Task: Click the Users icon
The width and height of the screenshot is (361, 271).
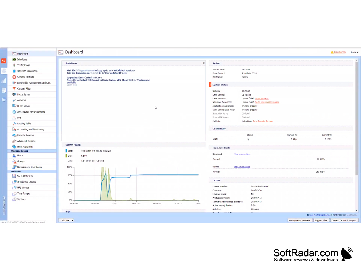Action: click(14, 155)
